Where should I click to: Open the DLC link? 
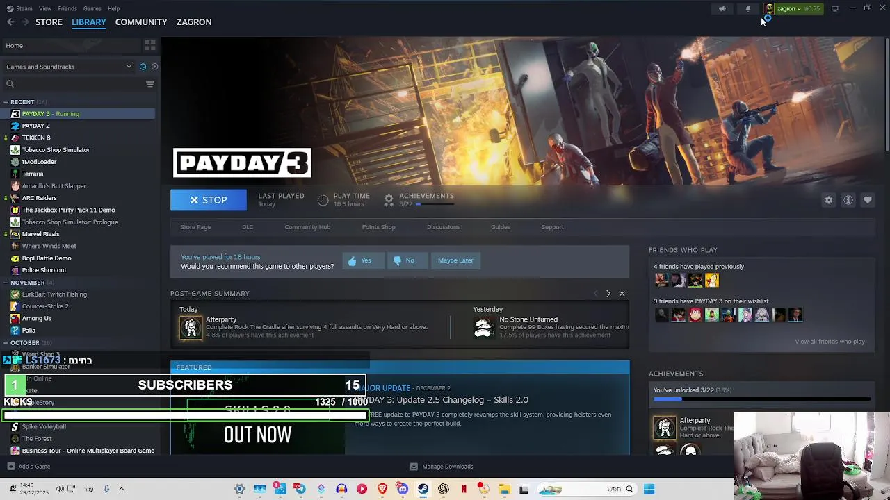pos(248,227)
